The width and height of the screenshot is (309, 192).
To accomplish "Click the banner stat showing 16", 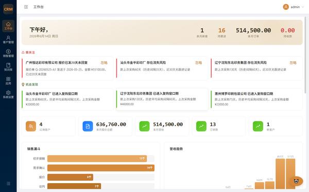I will click(221, 32).
